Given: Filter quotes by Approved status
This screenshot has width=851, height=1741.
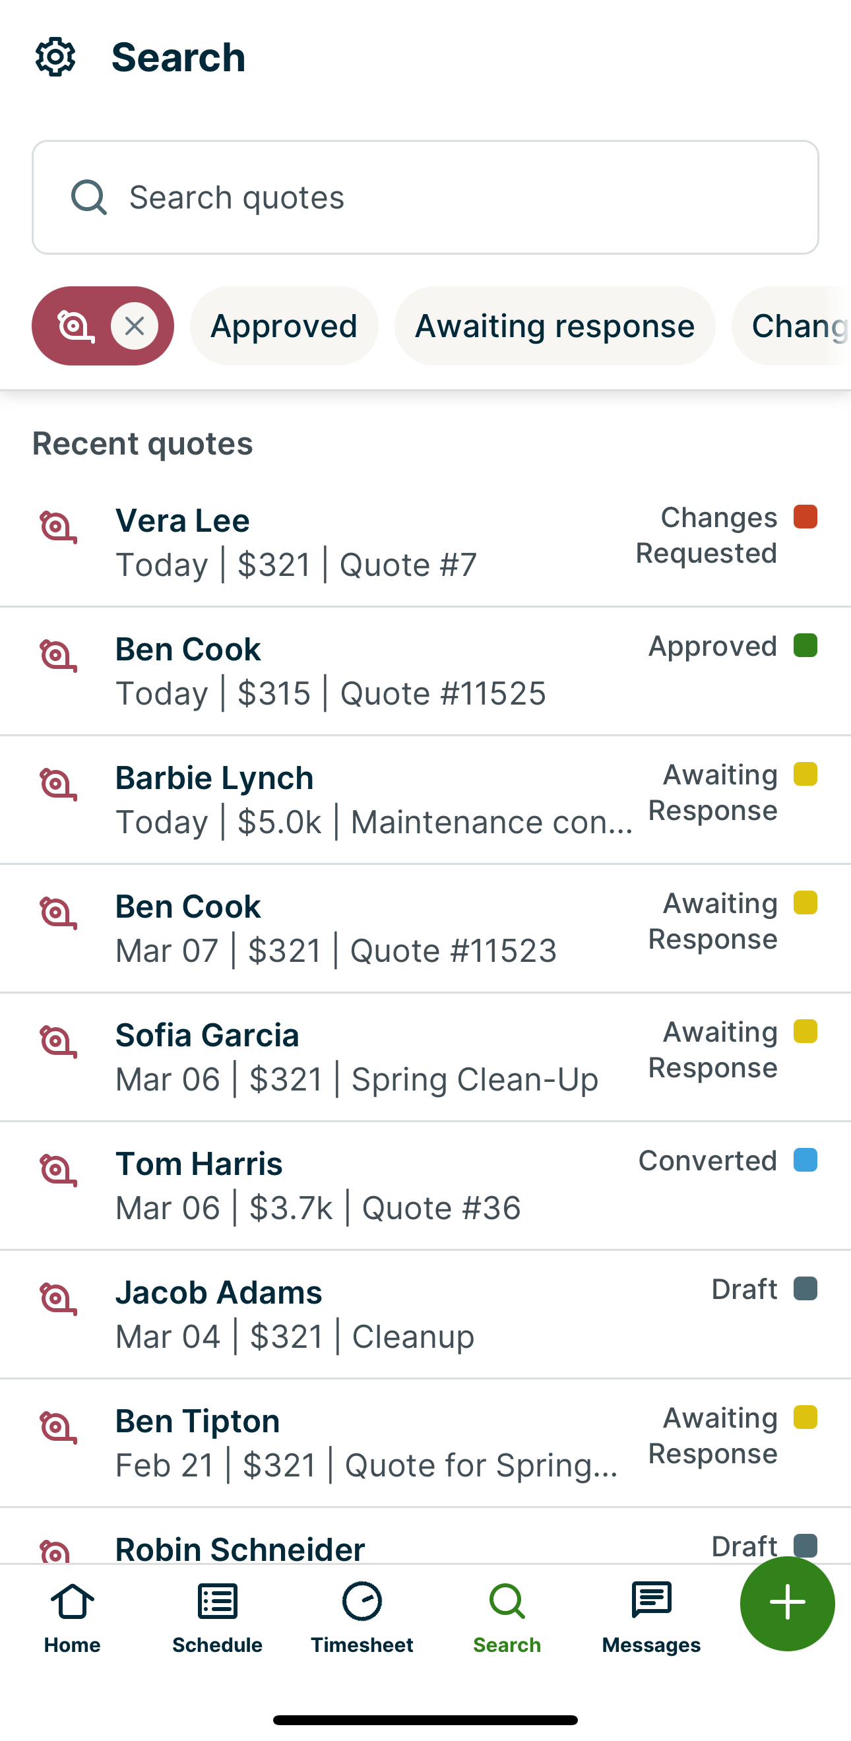Looking at the screenshot, I should click(x=284, y=327).
